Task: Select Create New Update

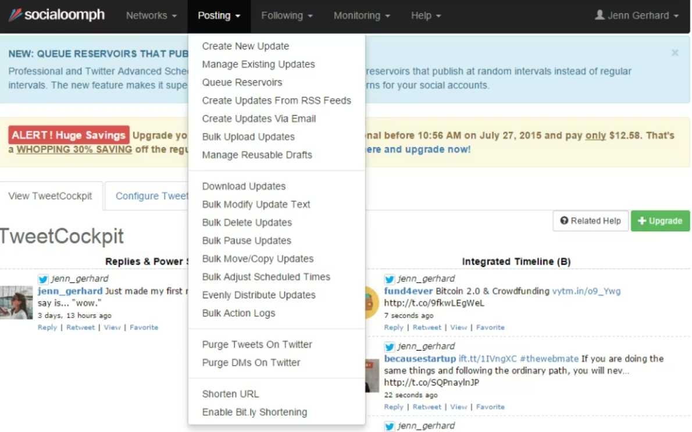Action: 245,46
